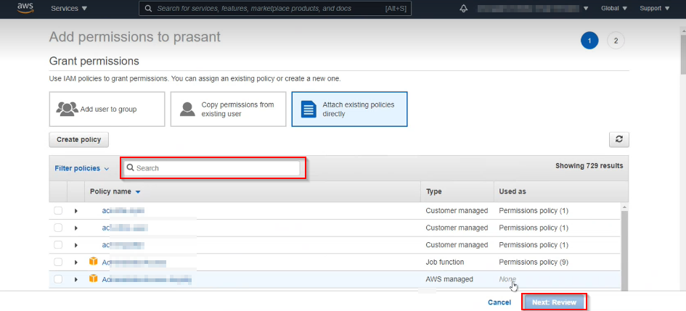The height and width of the screenshot is (311, 686).
Task: Check the third Customer managed policy checkbox
Action: (x=58, y=244)
